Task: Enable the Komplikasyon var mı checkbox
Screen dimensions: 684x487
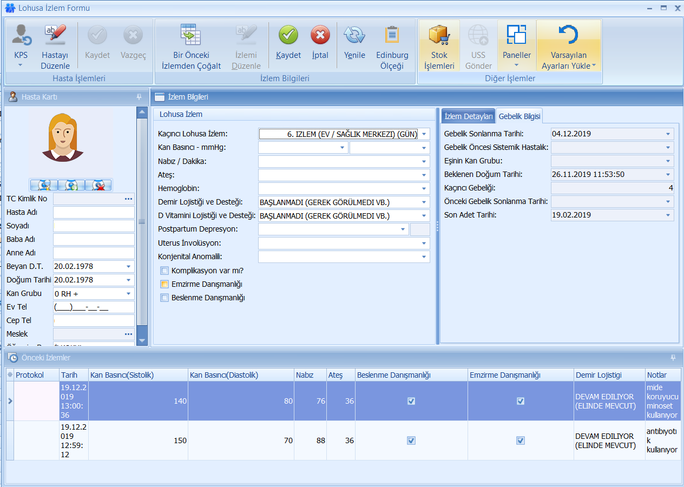Action: click(165, 271)
